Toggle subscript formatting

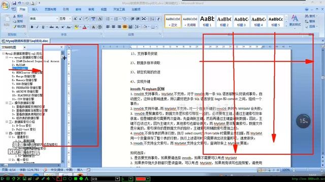tap(57, 27)
